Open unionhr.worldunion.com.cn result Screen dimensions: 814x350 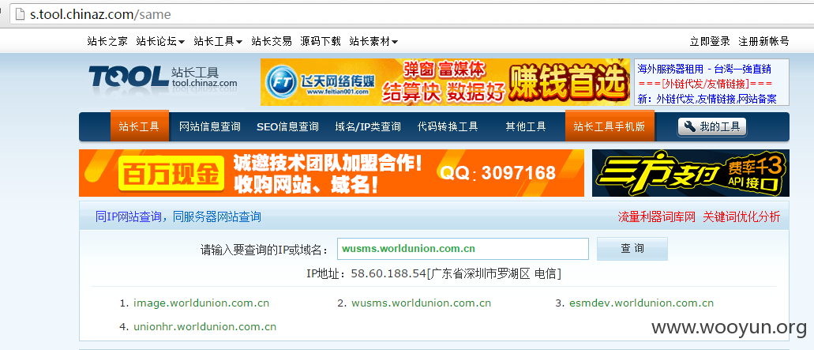[x=204, y=326]
